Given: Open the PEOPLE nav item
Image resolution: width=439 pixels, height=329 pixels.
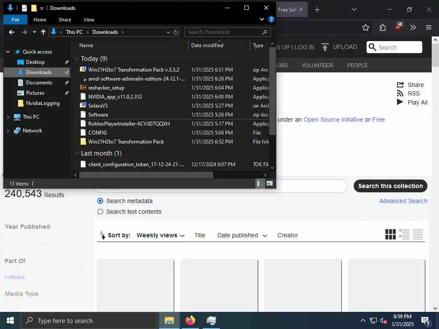Looking at the screenshot, I should (x=357, y=65).
